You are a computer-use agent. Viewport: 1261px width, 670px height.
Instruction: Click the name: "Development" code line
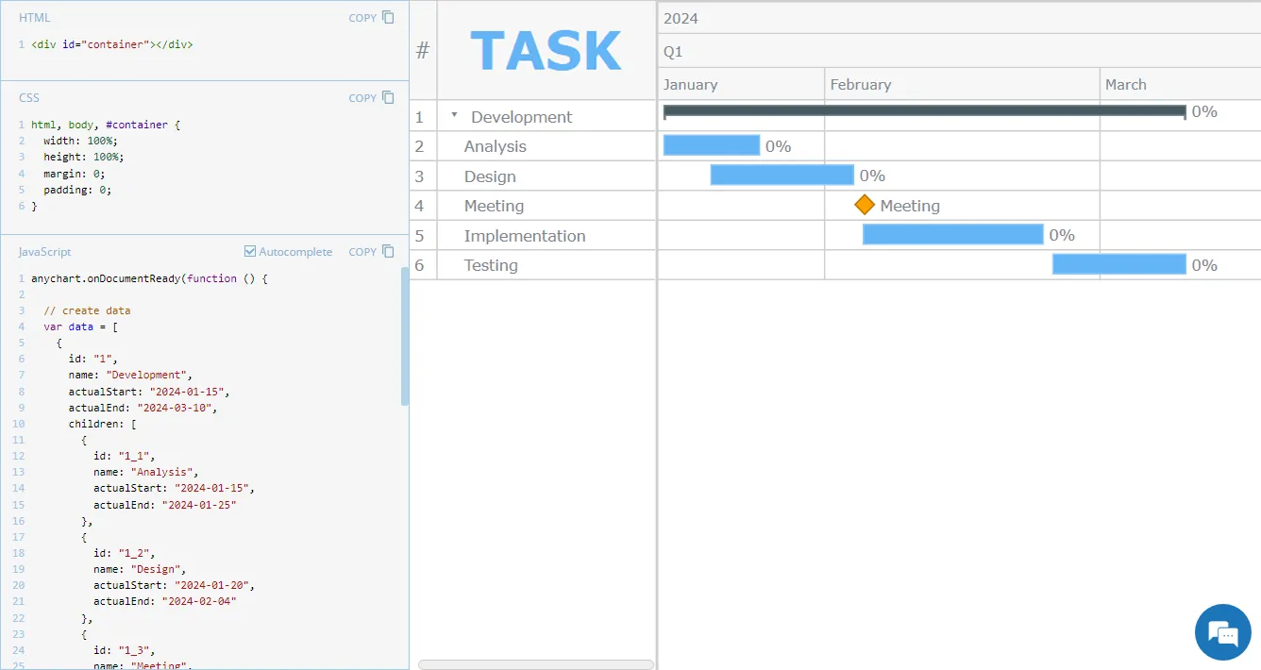pyautogui.click(x=130, y=375)
